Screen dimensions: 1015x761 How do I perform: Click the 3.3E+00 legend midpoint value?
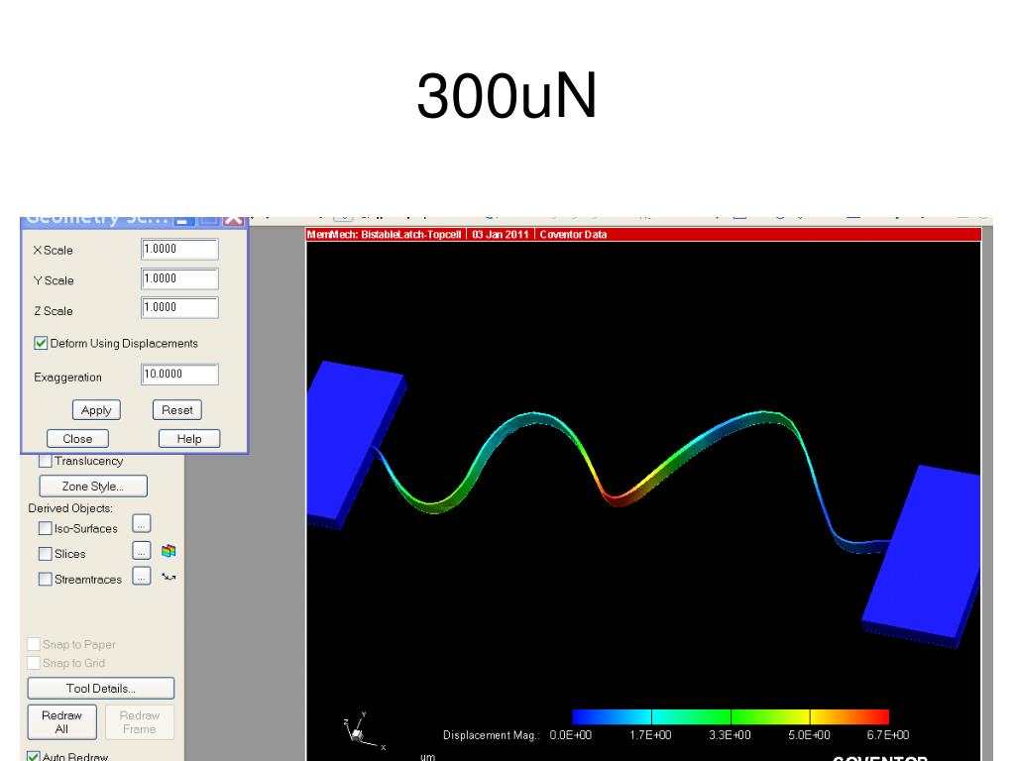pyautogui.click(x=730, y=735)
